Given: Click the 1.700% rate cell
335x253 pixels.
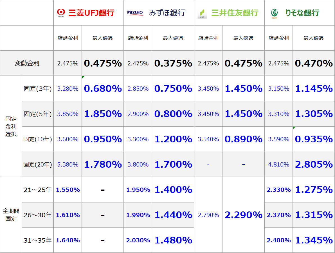Looking at the screenshot, I should 173,164.
